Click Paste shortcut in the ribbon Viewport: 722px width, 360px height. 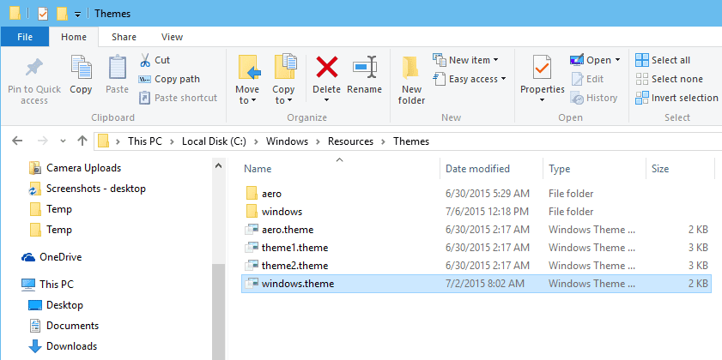pos(178,98)
